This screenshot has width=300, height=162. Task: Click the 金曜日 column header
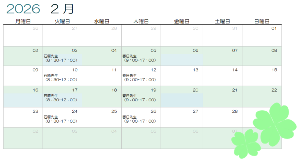[x=182, y=21]
